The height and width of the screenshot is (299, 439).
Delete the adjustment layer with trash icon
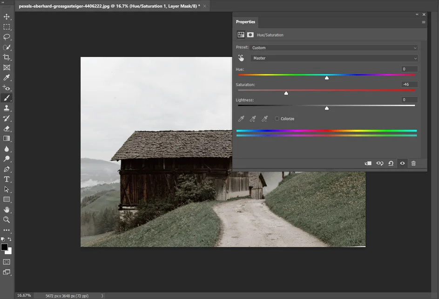(413, 163)
